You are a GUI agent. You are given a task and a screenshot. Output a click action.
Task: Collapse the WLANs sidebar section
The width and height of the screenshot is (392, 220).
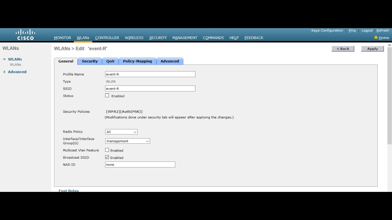5,59
